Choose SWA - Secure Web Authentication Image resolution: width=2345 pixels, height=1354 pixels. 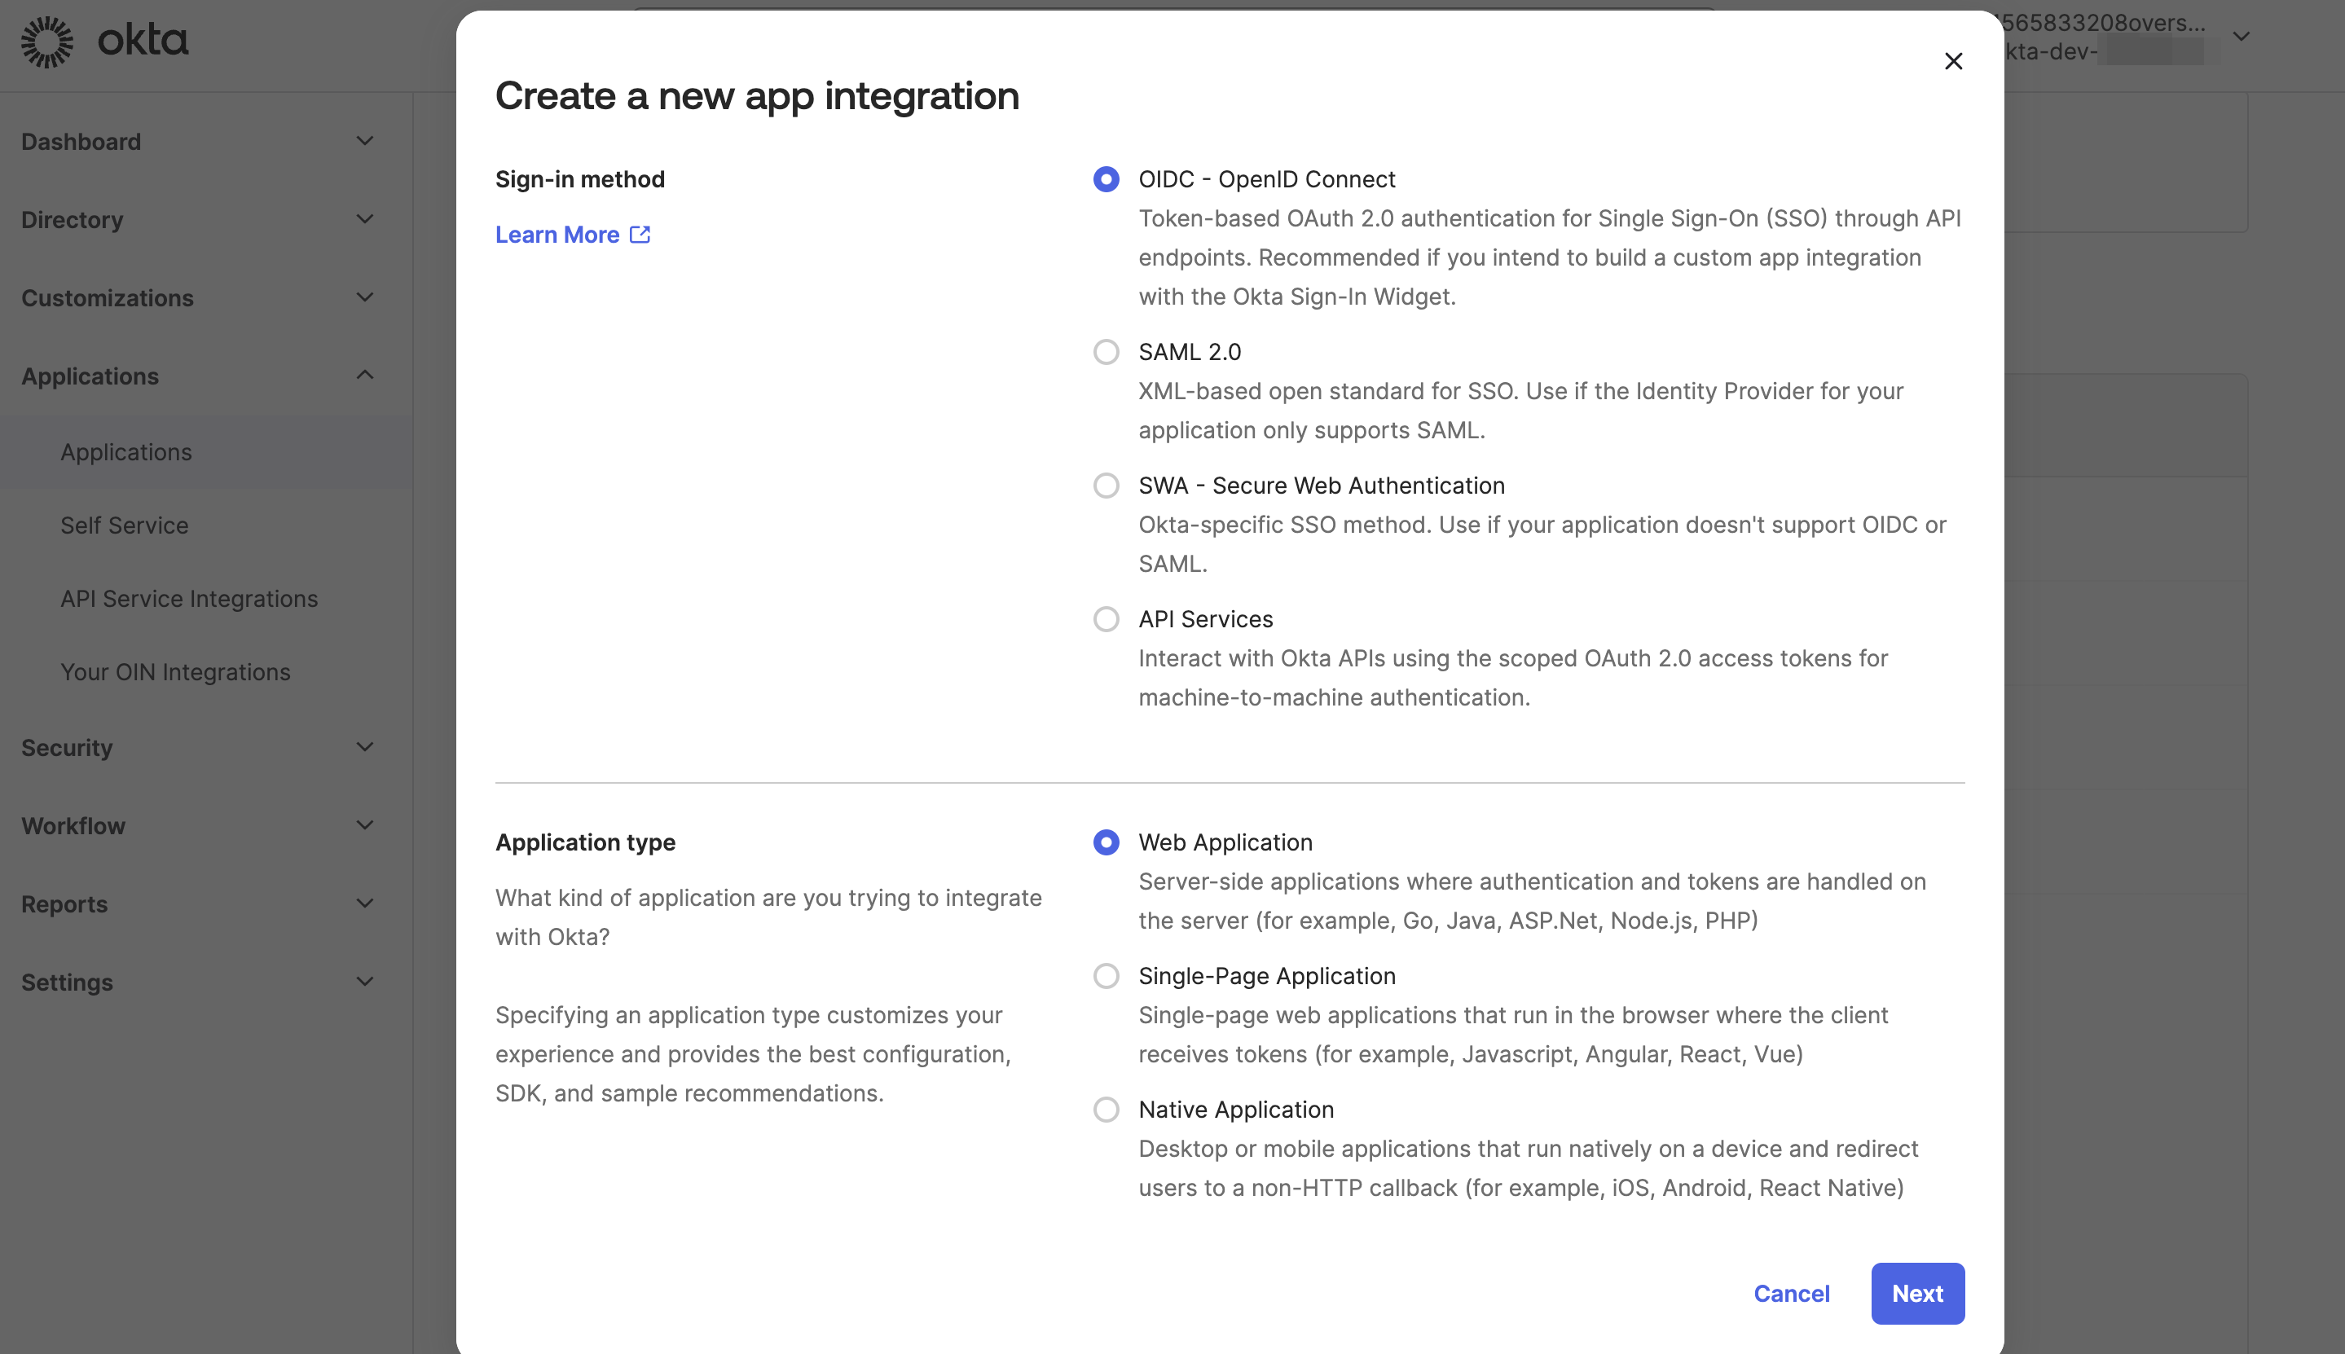pyautogui.click(x=1106, y=486)
